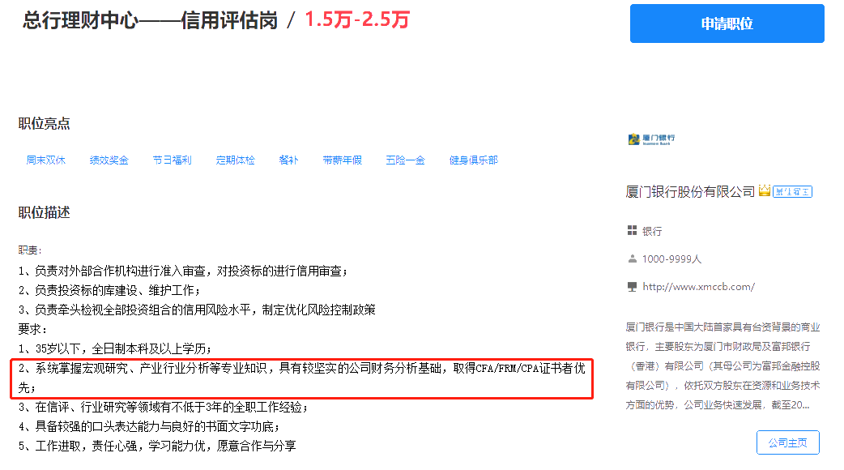This screenshot has height=470, width=844.
Task: Click the salary range 1.5万-2.5万
Action: click(354, 22)
